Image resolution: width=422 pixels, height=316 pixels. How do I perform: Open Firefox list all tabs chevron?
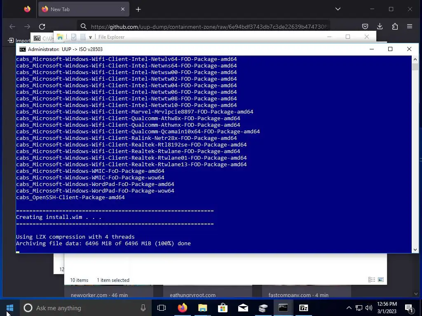click(338, 9)
